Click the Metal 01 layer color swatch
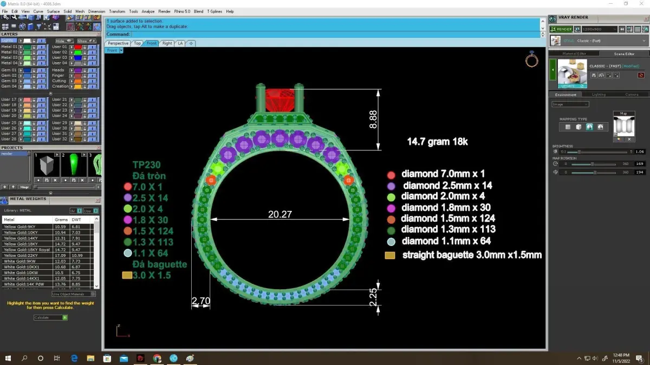This screenshot has width=650, height=365. (x=27, y=47)
